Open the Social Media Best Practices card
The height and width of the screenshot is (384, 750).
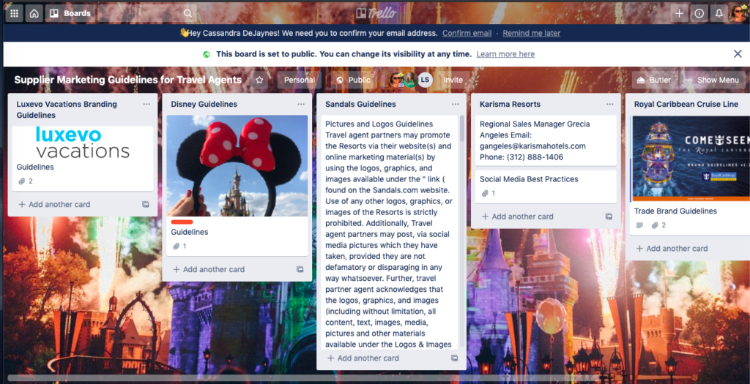546,187
